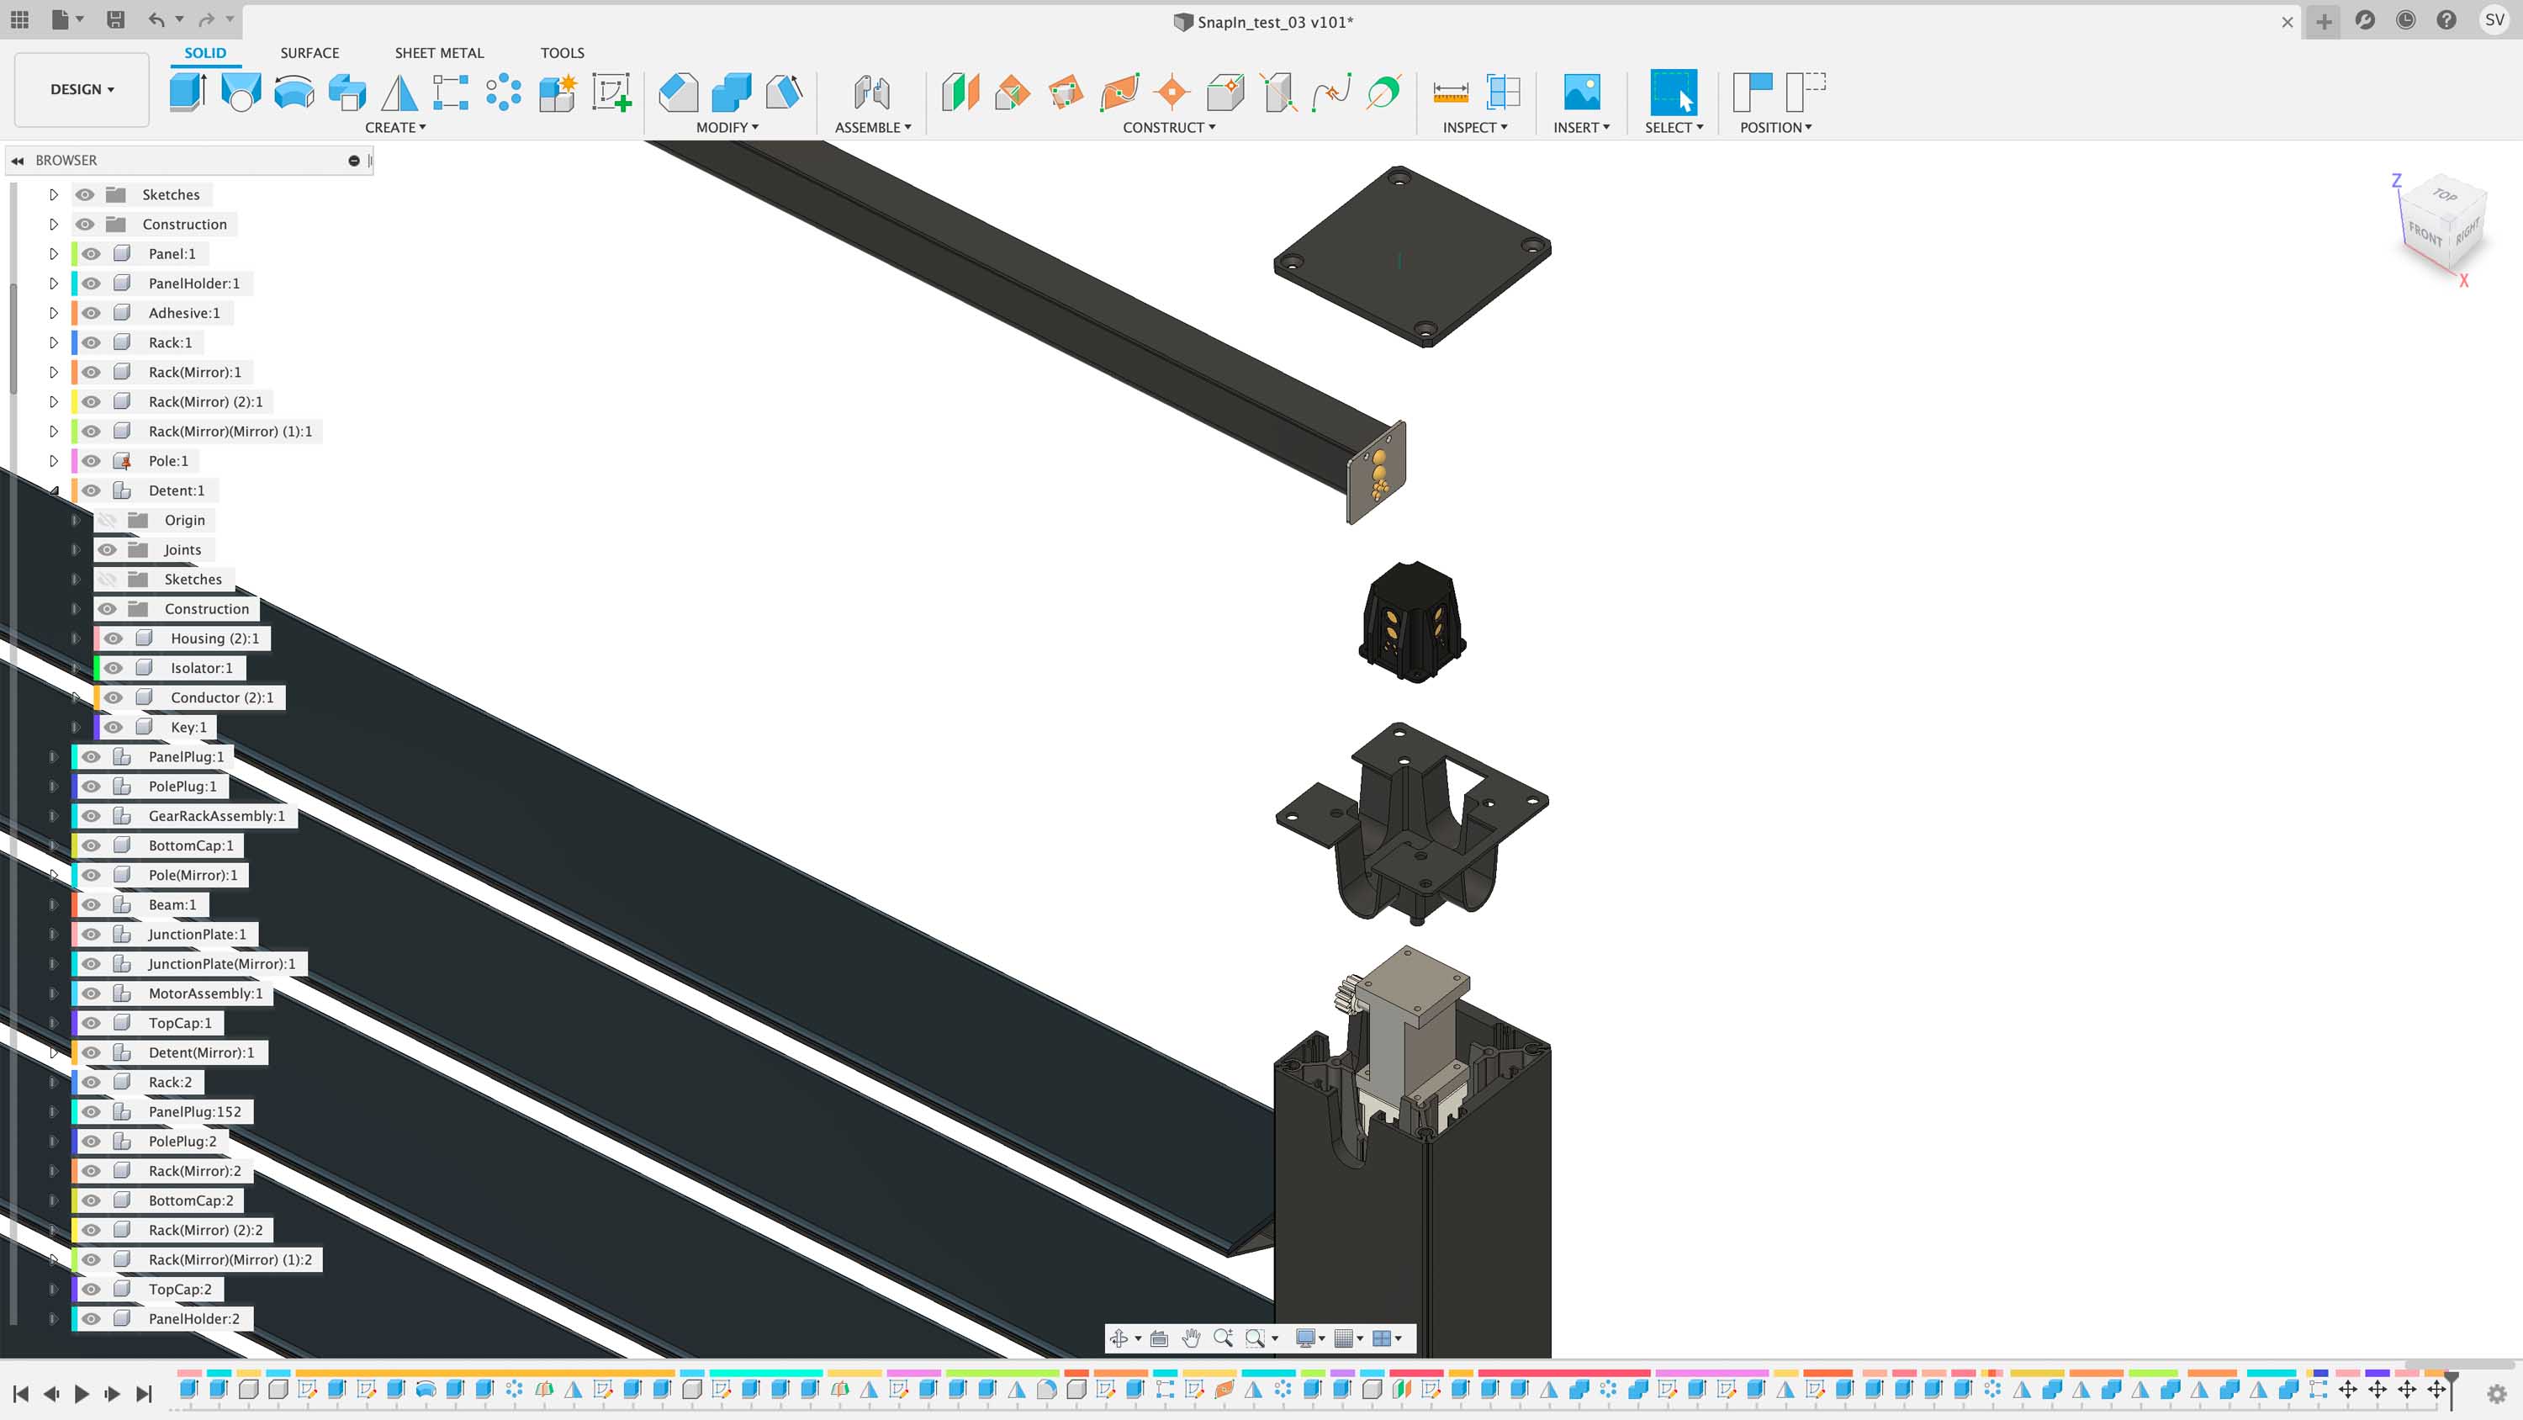The width and height of the screenshot is (2523, 1420).
Task: Open the INSERT menu
Action: [1581, 127]
